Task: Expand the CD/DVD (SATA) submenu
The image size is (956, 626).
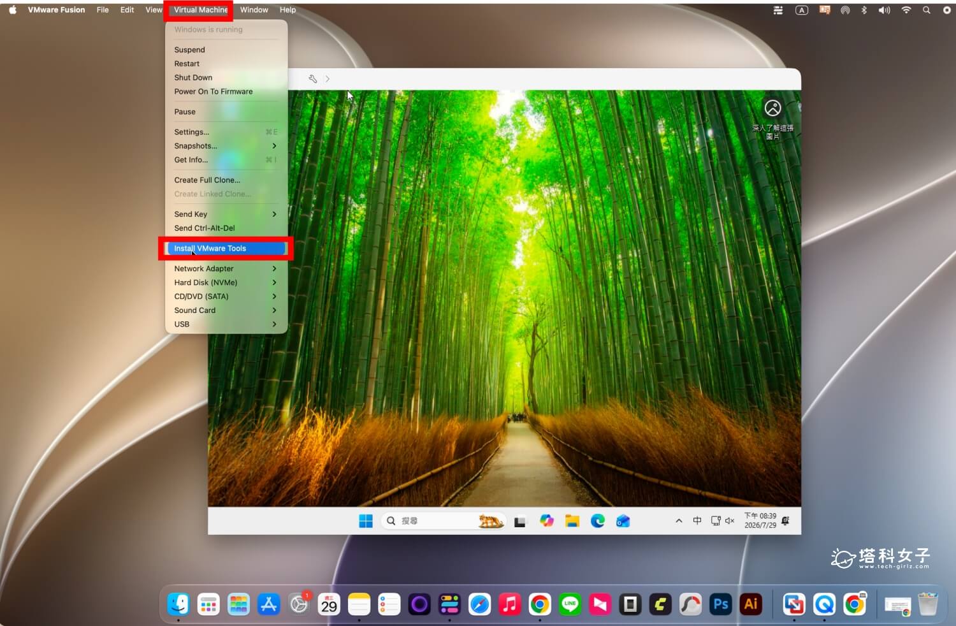Action: pos(226,296)
